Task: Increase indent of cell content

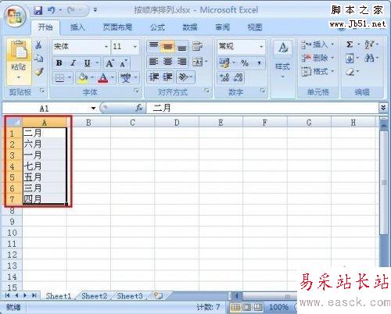Action: tap(167, 77)
